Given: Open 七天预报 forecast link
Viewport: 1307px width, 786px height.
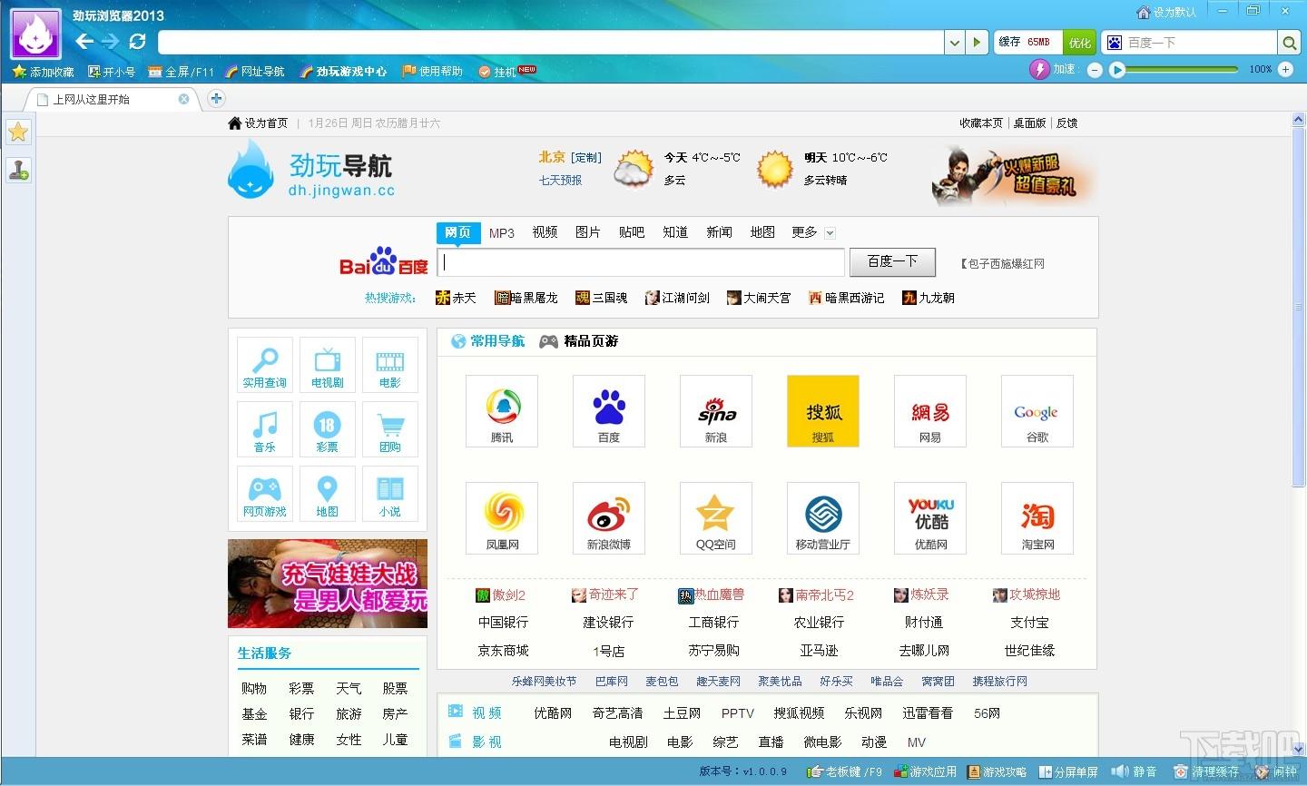Looking at the screenshot, I should pos(561,180).
